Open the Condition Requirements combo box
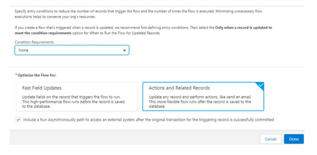The width and height of the screenshot is (317, 155). [x=72, y=50]
